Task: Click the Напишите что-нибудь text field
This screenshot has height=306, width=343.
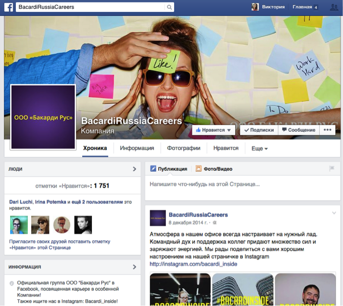Action: click(x=242, y=188)
